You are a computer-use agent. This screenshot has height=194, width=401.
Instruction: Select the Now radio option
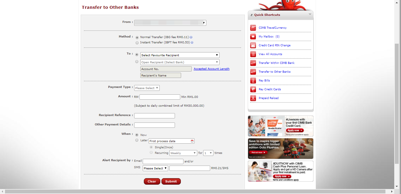coord(137,135)
